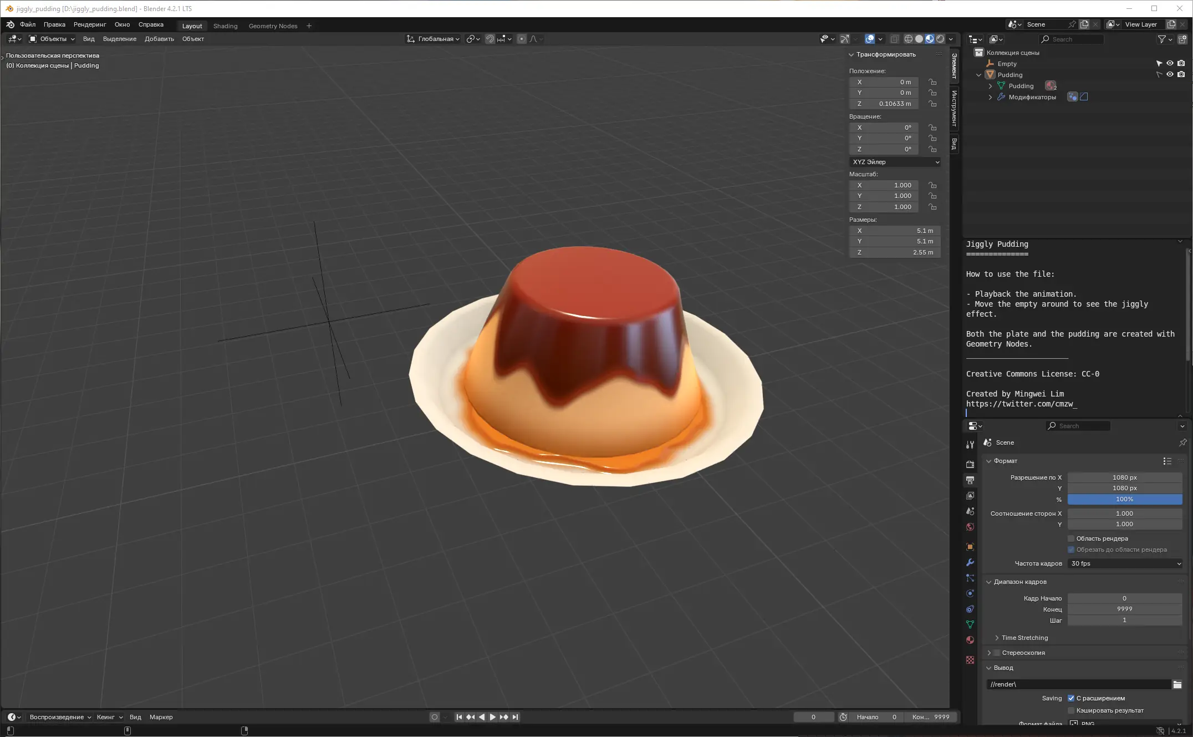
Task: Switch to the Geometry Nodes workspace tab
Action: 273,26
